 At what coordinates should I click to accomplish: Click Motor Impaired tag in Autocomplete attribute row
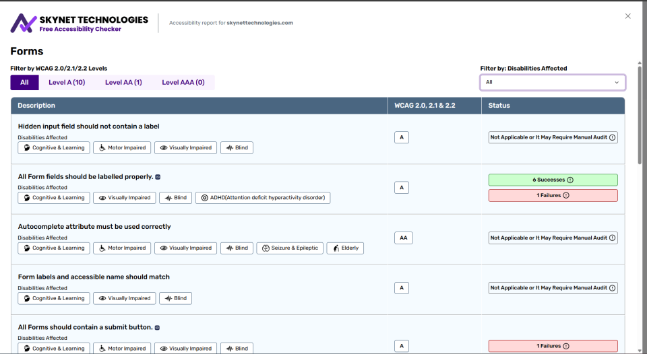122,248
